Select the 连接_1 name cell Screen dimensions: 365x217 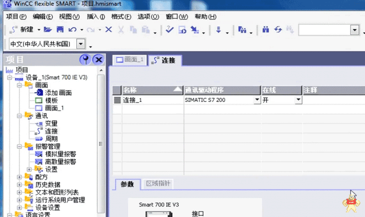click(x=152, y=100)
